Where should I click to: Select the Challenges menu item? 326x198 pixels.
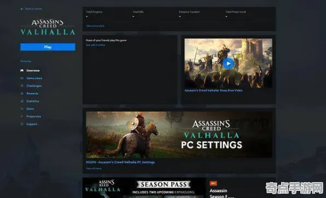(34, 86)
